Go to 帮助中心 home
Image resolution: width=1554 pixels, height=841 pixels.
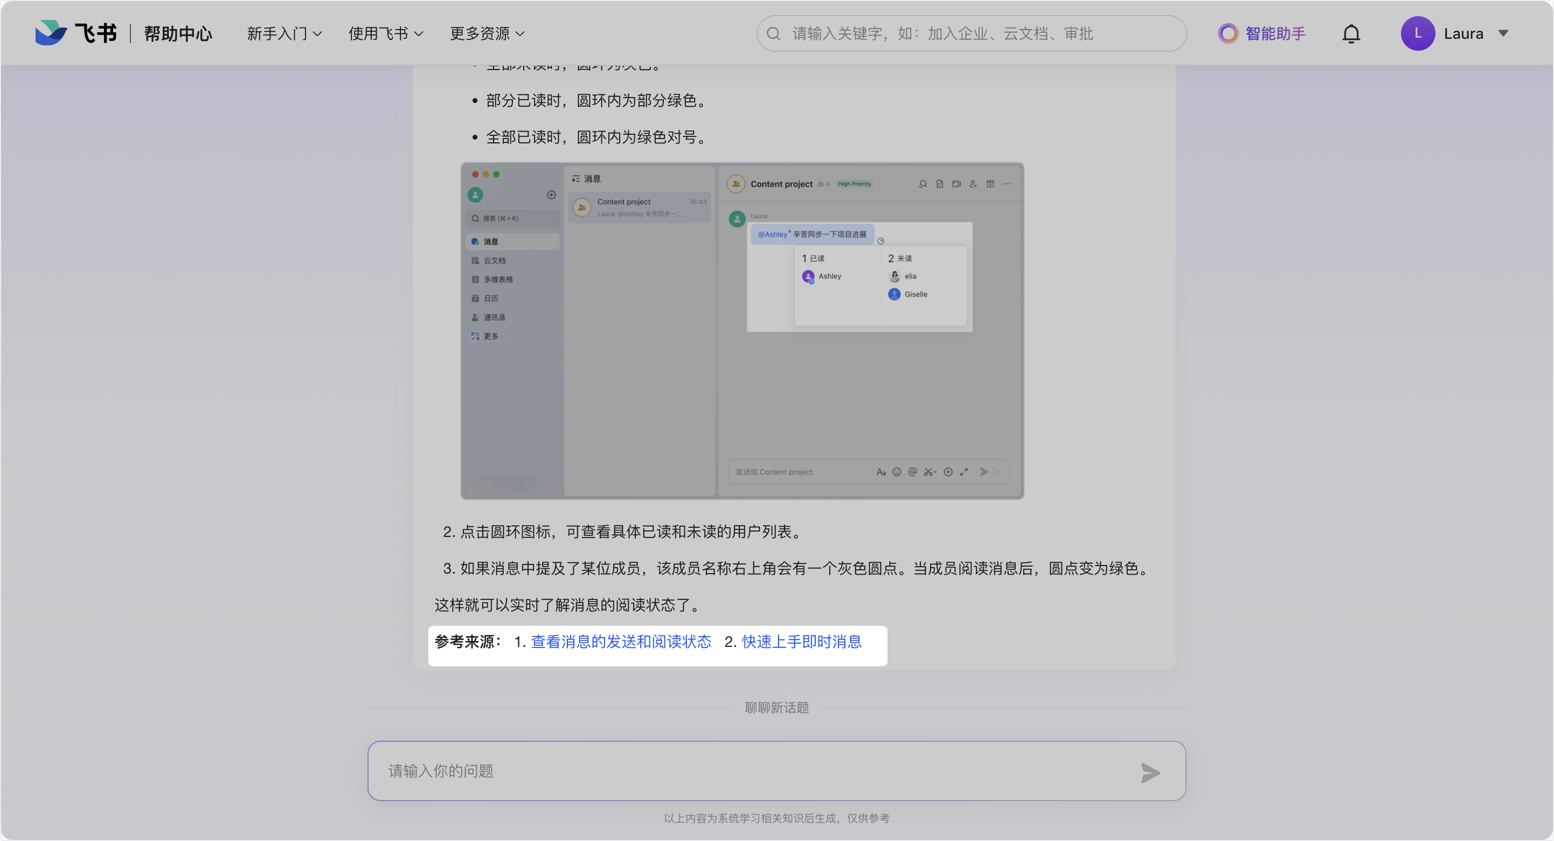[x=178, y=34]
